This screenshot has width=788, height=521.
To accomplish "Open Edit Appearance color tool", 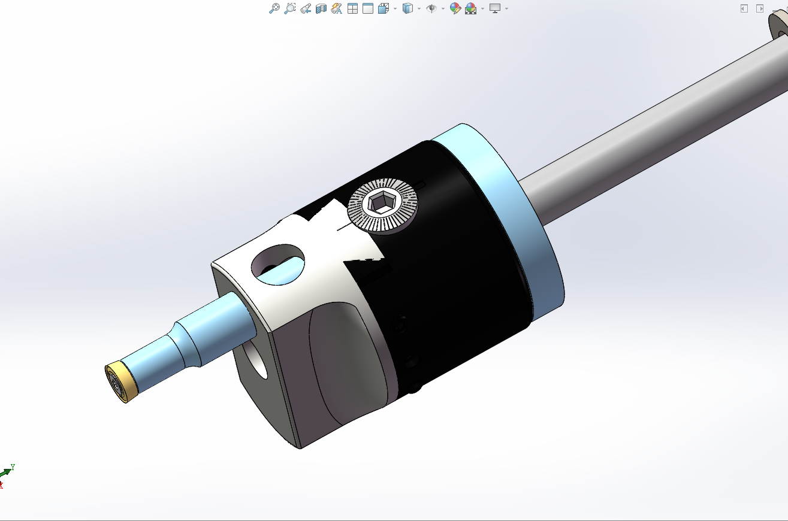I will click(455, 8).
